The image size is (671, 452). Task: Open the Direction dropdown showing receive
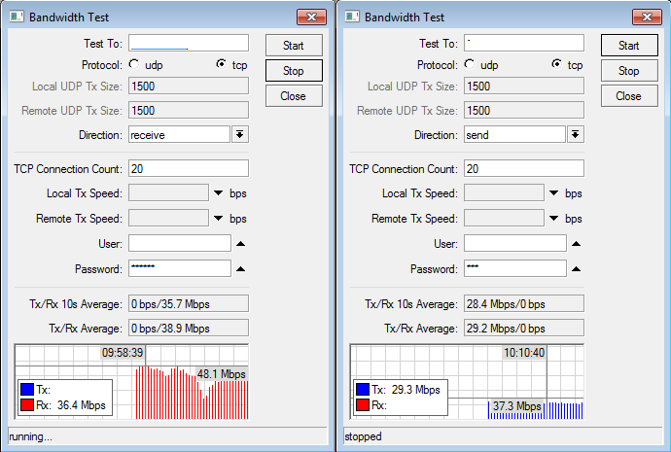[x=240, y=135]
